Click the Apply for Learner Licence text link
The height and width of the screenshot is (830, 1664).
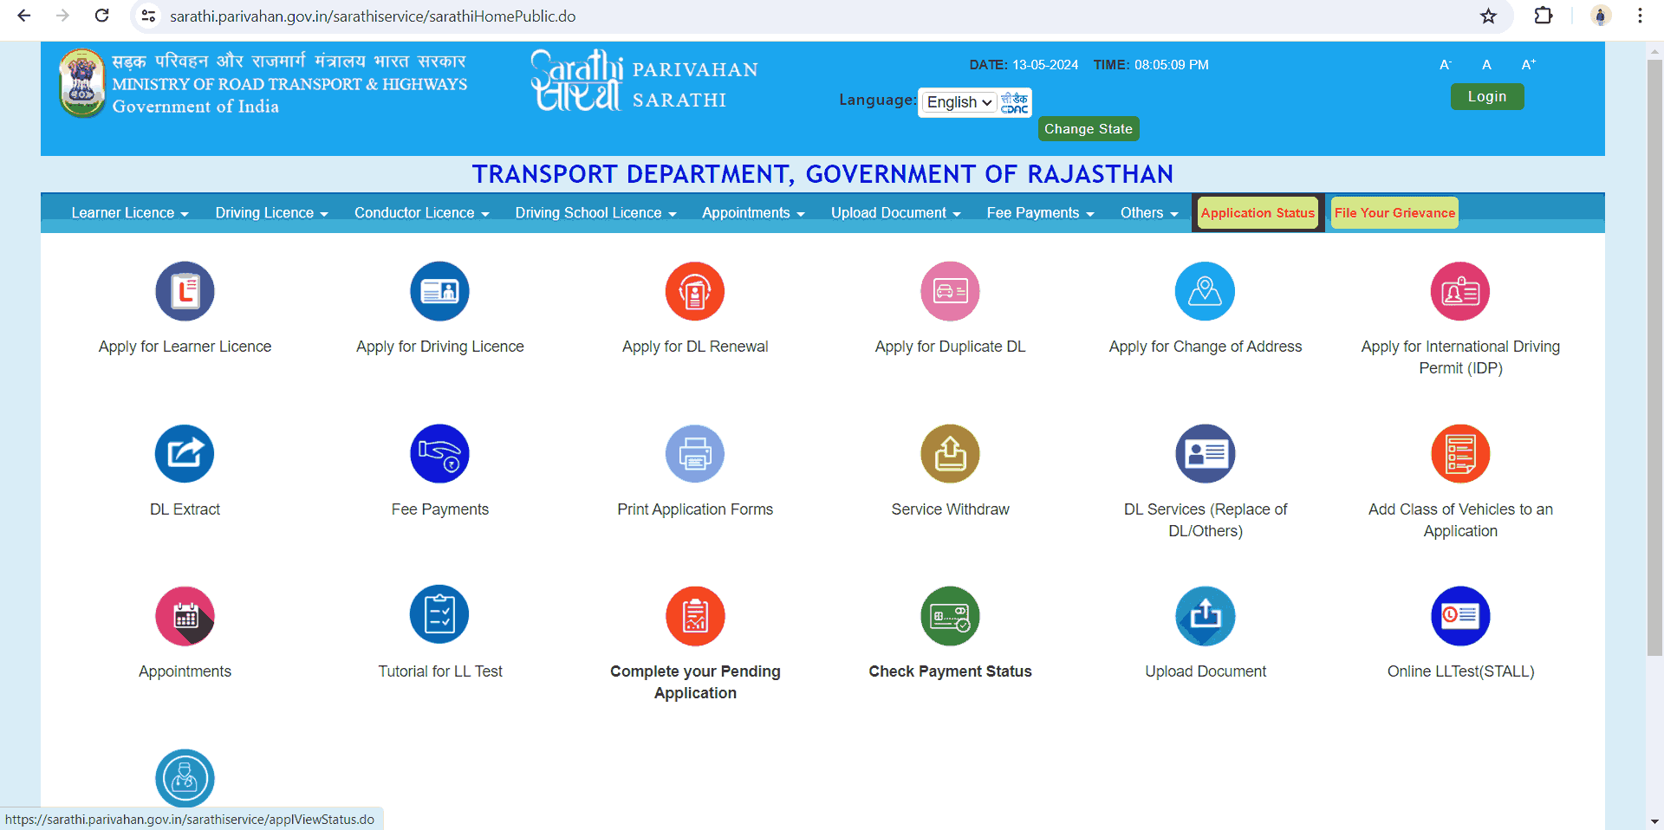point(185,347)
